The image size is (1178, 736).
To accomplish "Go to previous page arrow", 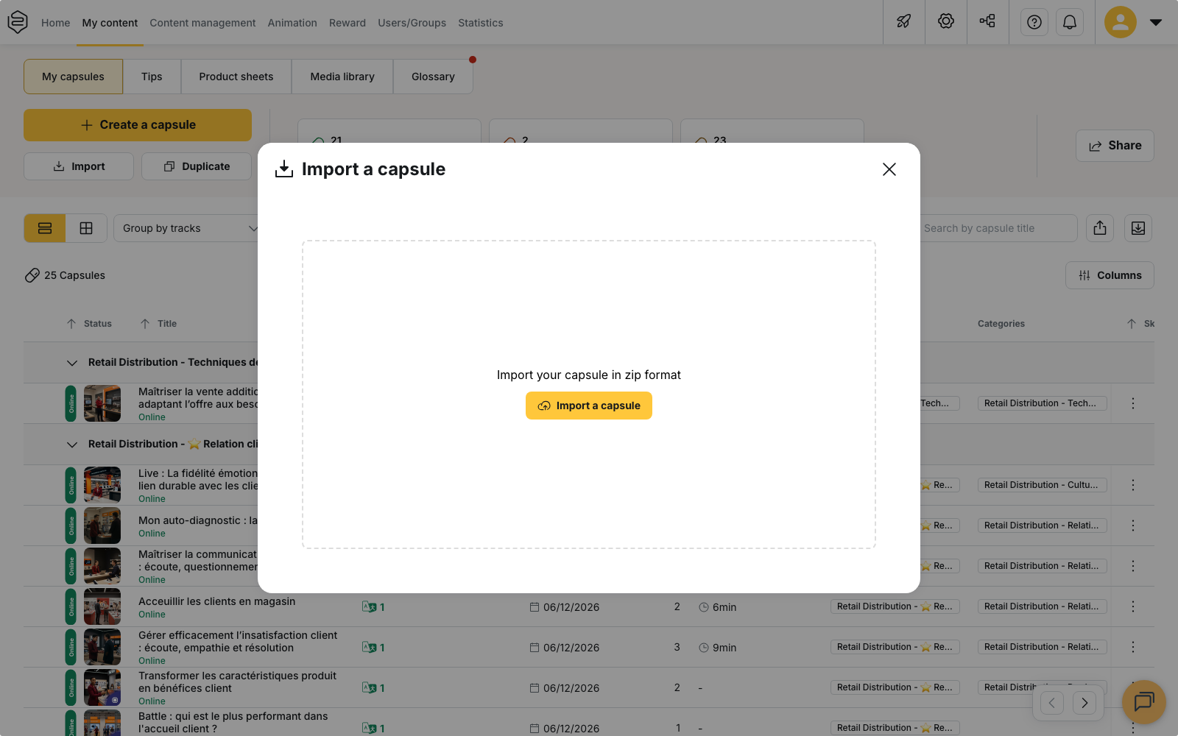I will (x=1052, y=703).
